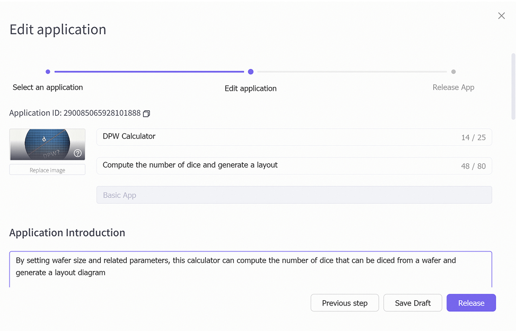Click the help question-mark icon on the app image
Image resolution: width=516 pixels, height=331 pixels.
click(x=77, y=153)
